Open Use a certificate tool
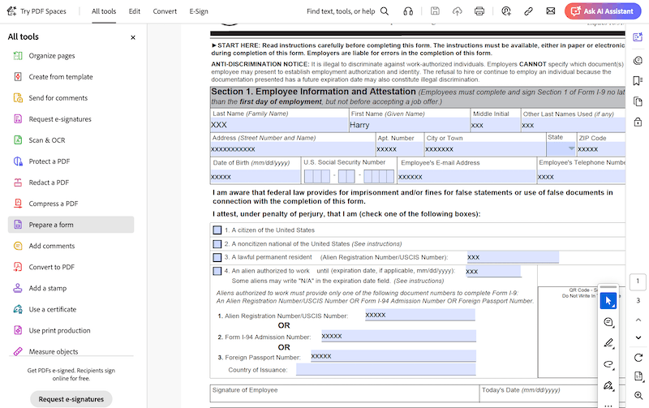 click(x=53, y=309)
